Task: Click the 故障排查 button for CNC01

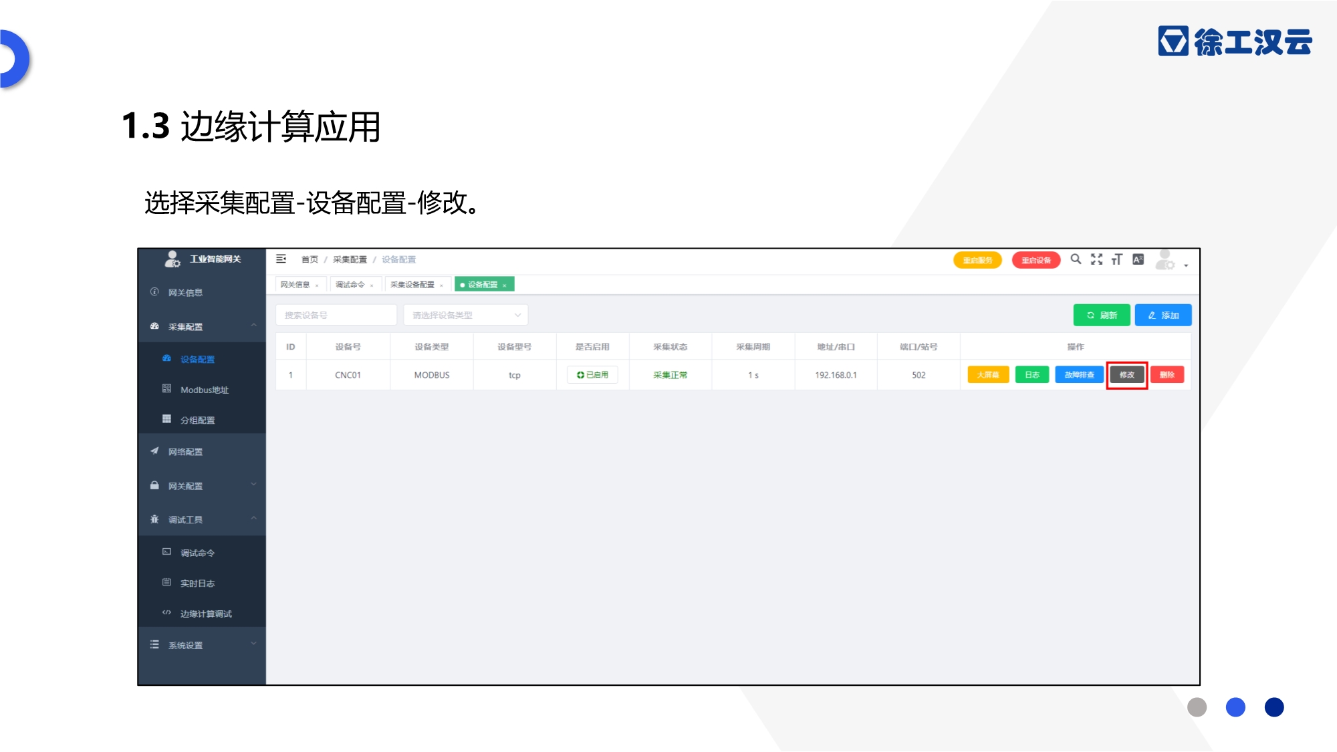Action: [1080, 375]
